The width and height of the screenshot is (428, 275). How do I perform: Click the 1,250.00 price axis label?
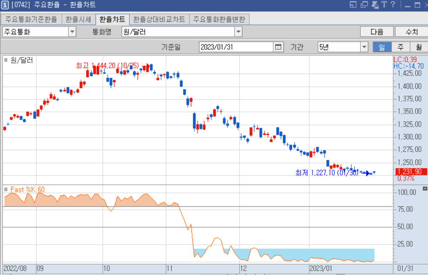tap(409, 162)
